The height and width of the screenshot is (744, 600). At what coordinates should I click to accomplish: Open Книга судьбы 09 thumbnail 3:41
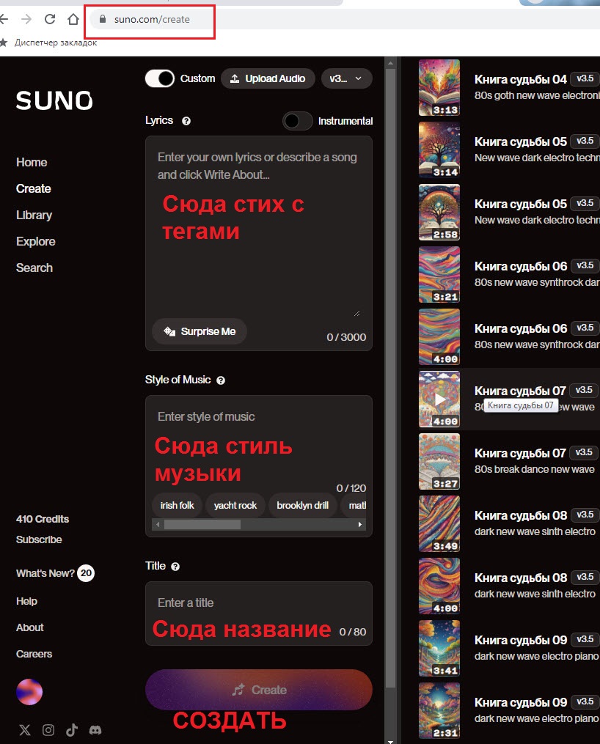(x=439, y=648)
